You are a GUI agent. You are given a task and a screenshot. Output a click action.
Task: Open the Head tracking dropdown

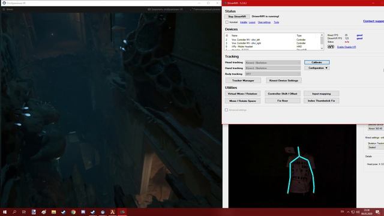tap(273, 62)
